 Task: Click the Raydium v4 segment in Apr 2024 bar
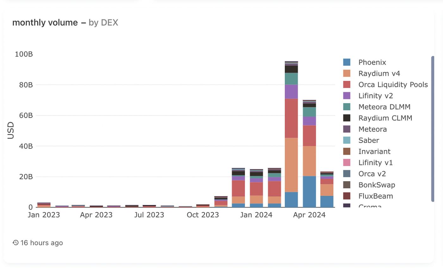[309, 161]
